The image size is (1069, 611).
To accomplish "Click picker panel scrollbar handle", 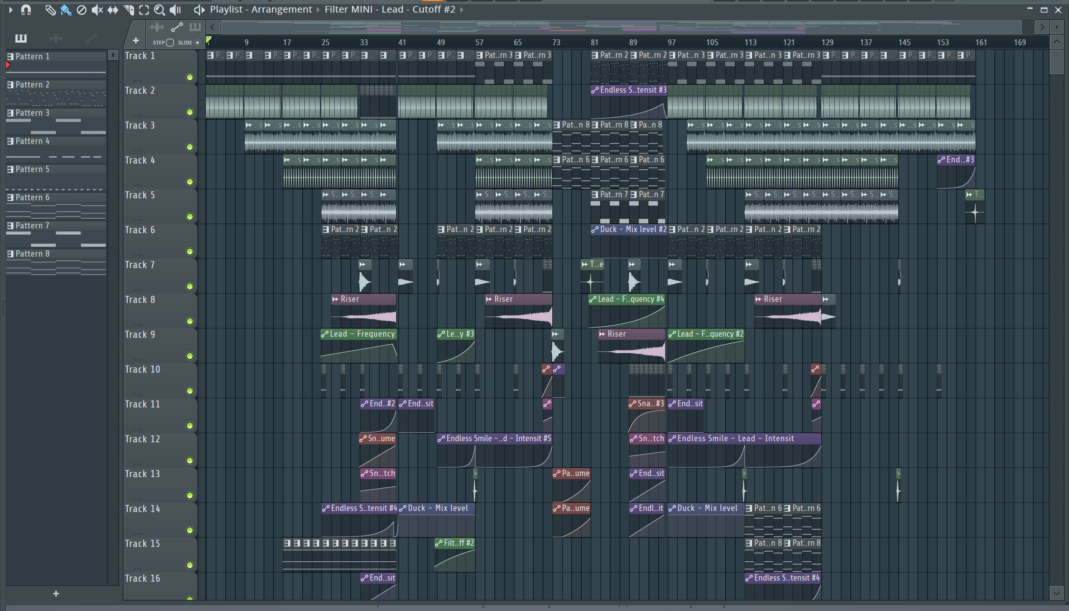I will (x=113, y=55).
